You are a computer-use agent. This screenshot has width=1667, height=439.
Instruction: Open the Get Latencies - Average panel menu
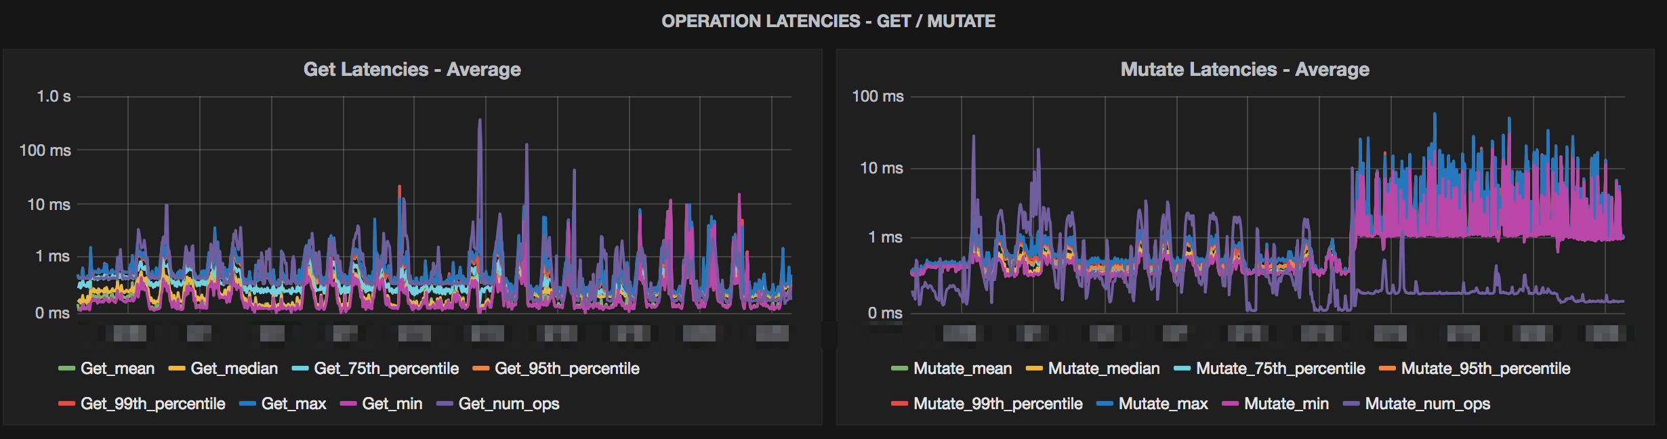click(412, 70)
